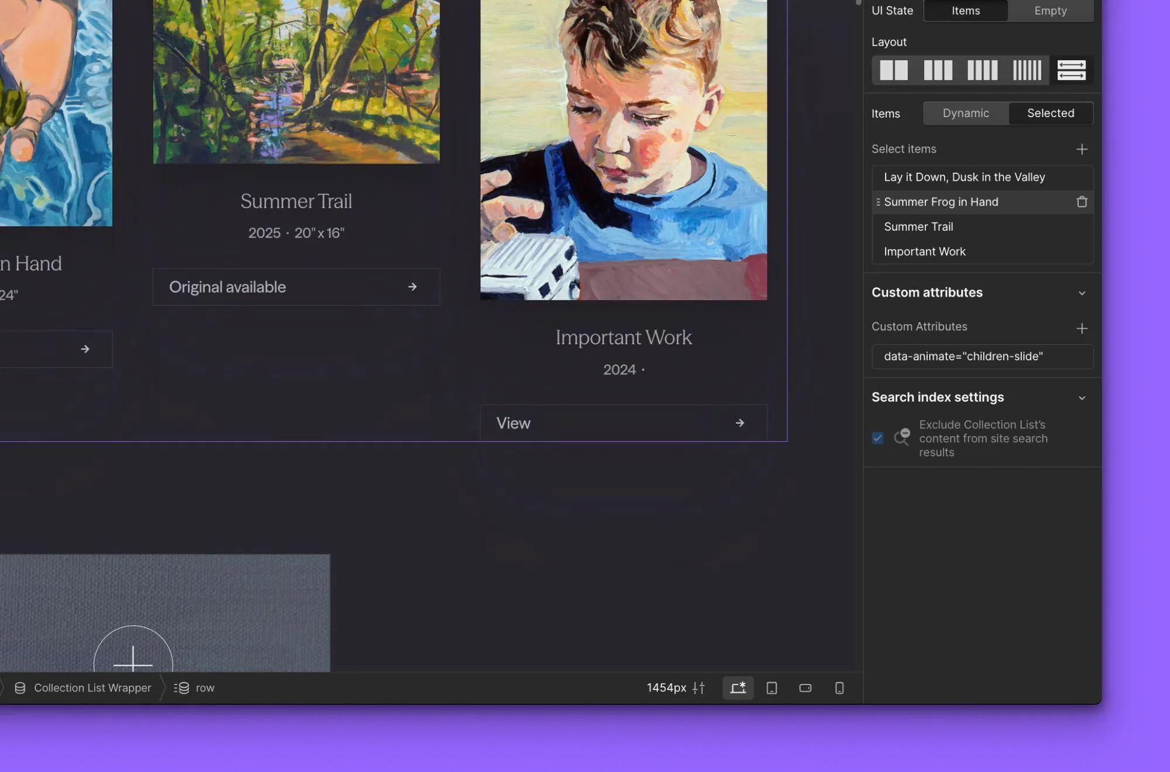Grab the drag handle on Summer Frog in Hand

[x=877, y=202]
